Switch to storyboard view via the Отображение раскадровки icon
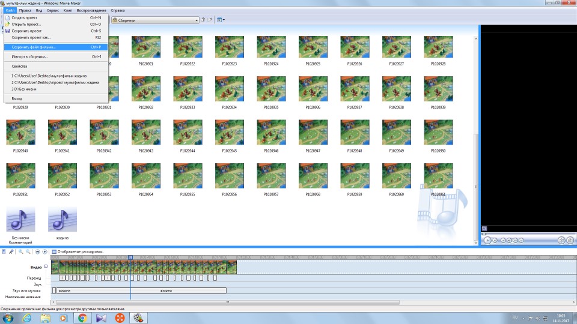The width and height of the screenshot is (577, 324). [54, 251]
